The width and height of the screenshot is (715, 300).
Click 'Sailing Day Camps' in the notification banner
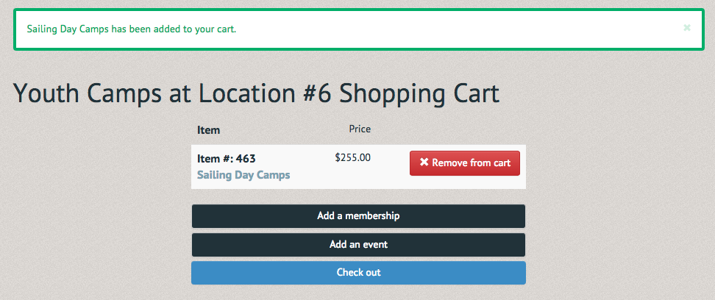[68, 29]
